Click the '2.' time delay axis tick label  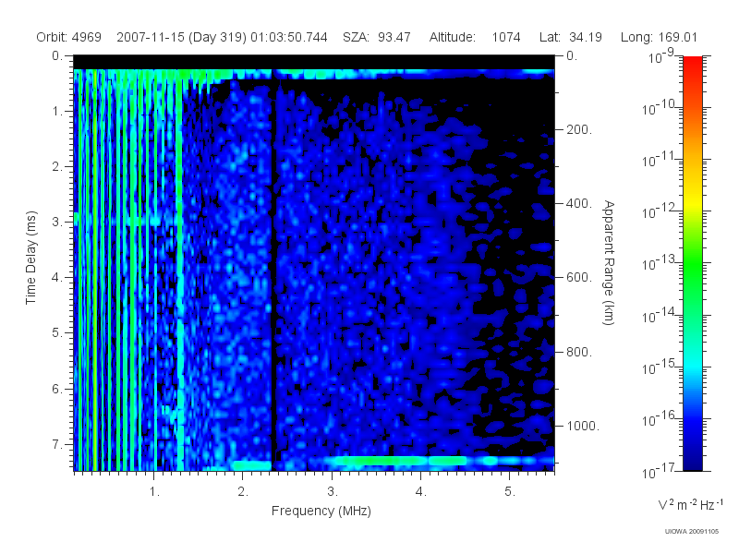57,167
